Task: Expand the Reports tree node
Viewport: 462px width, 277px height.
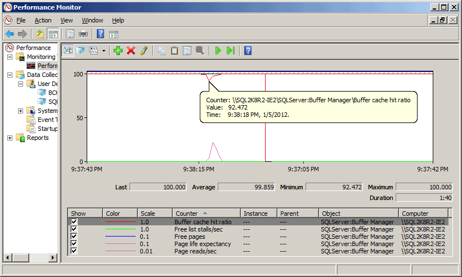Action: coord(10,138)
